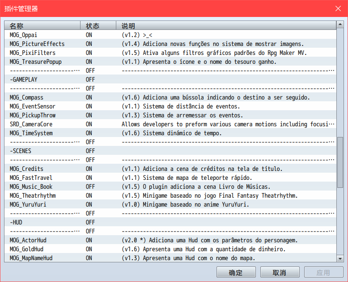348x282 pixels.
Task: Select the MOG_GoldHud plugin row
Action: (170, 249)
